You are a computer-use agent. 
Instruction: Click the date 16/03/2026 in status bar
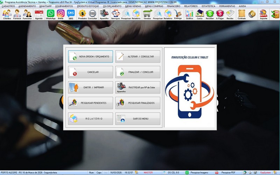tap(116, 173)
